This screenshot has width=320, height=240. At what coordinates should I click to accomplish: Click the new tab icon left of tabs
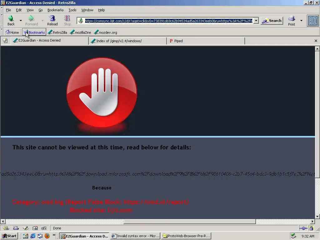coord(5,41)
